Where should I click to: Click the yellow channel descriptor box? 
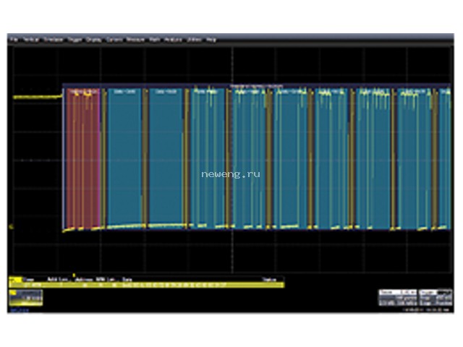26,298
